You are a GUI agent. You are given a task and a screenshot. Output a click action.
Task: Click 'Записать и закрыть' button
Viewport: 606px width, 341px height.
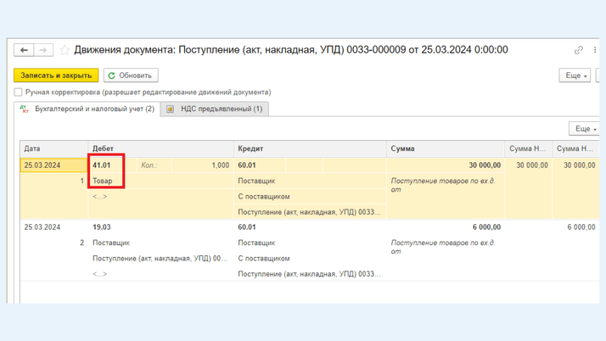56,75
